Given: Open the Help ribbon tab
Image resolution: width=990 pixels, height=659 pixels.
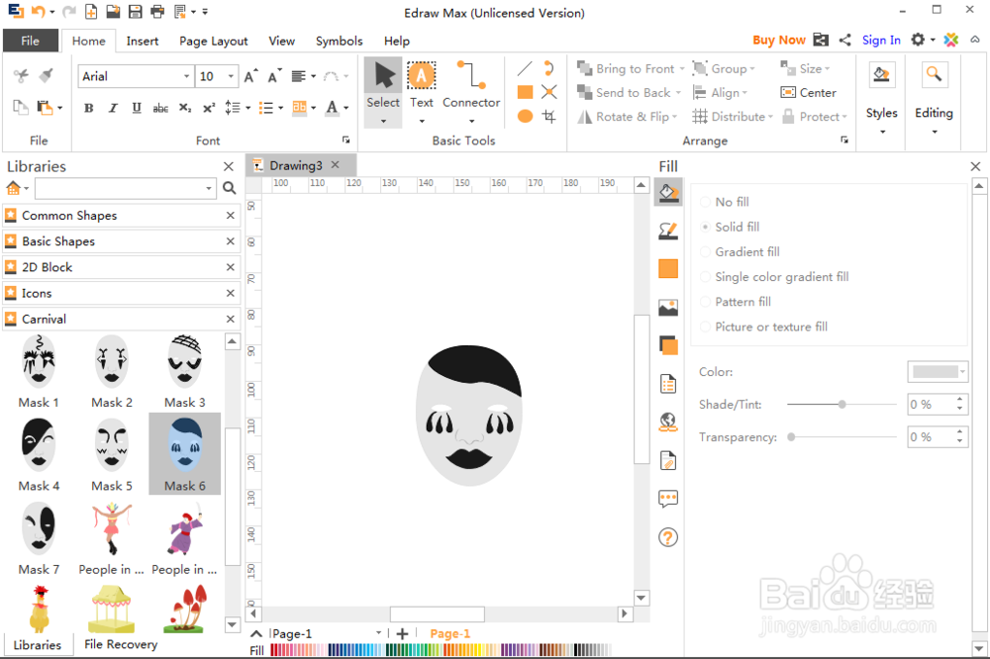Looking at the screenshot, I should coord(397,41).
